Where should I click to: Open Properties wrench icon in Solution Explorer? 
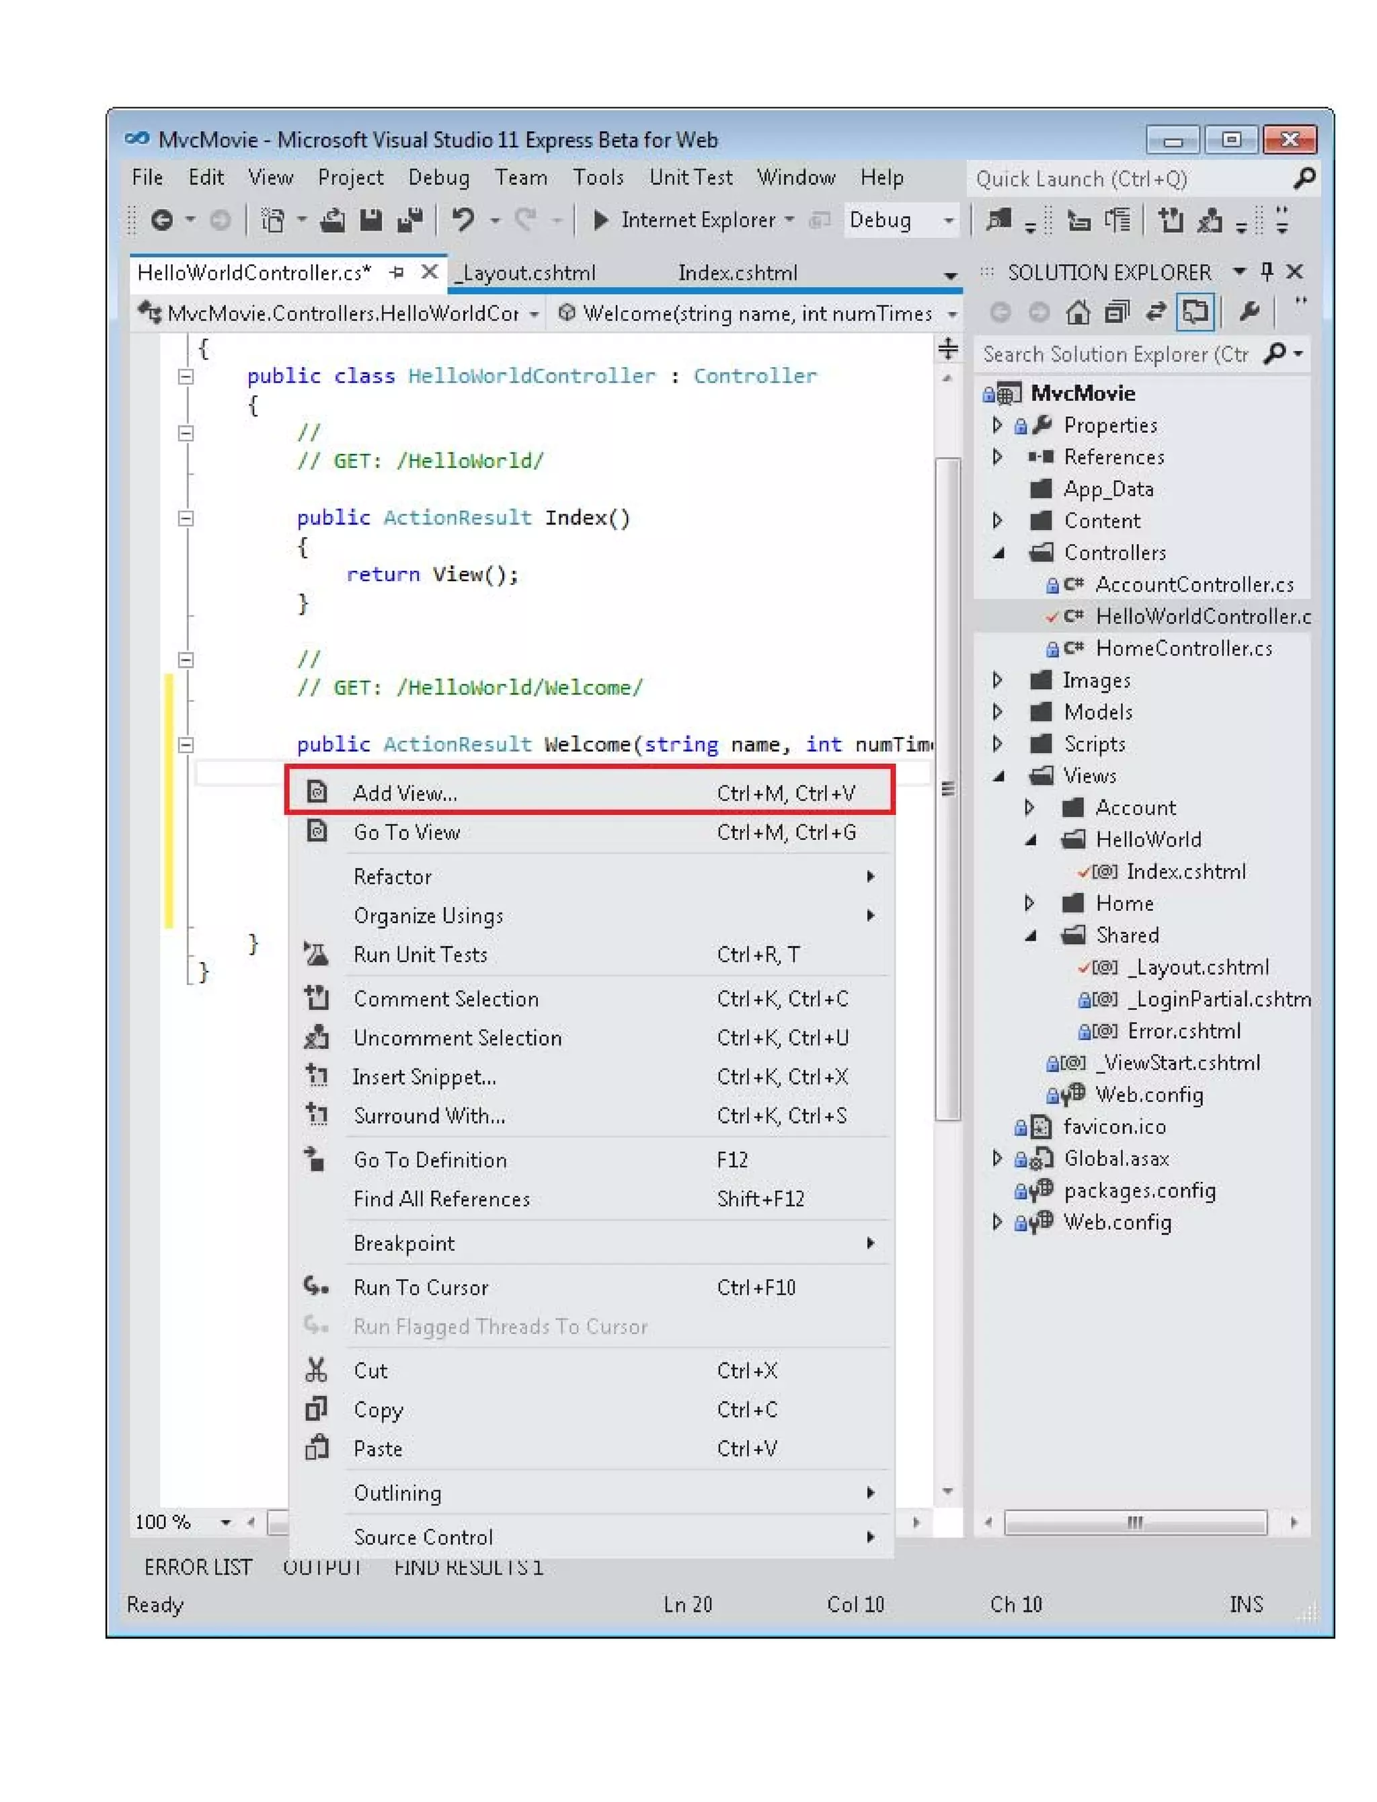click(1249, 312)
